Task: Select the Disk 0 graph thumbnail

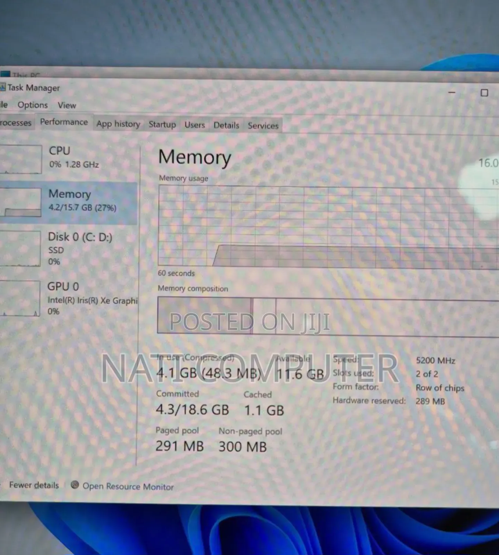Action: point(20,248)
